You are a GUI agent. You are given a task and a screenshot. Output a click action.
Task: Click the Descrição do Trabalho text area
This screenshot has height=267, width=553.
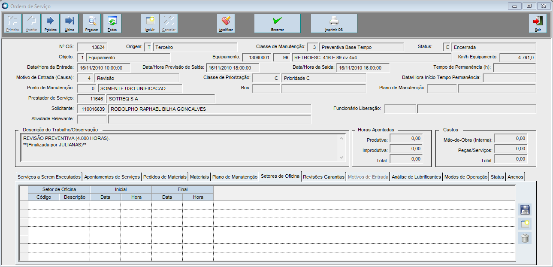[x=179, y=148]
